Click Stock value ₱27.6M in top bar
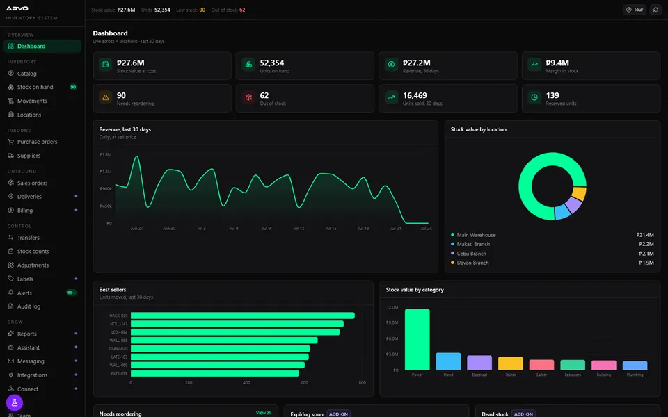 113,10
